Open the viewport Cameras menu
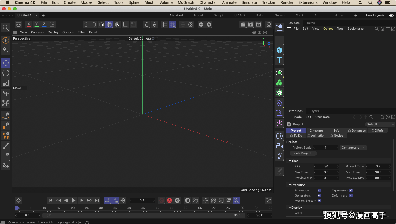This screenshot has width=396, height=224. click(x=37, y=32)
